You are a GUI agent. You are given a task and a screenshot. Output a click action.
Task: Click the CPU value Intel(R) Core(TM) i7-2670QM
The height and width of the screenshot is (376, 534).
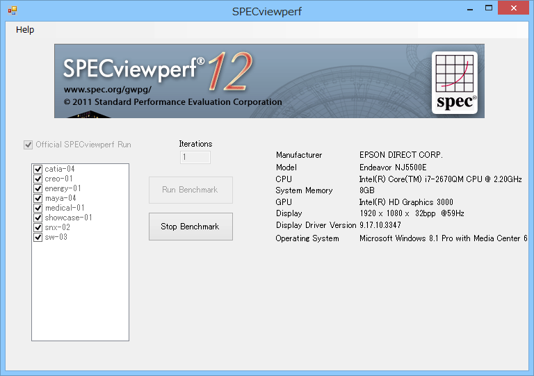click(441, 179)
